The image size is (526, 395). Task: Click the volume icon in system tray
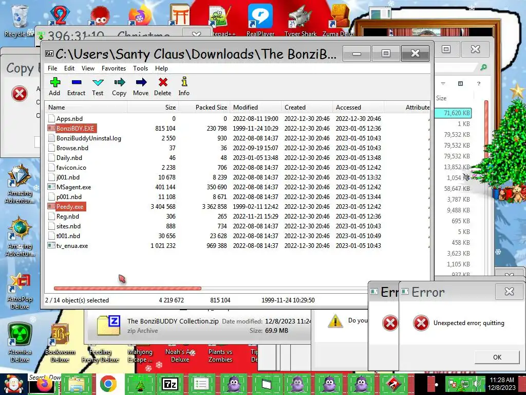pos(476,384)
